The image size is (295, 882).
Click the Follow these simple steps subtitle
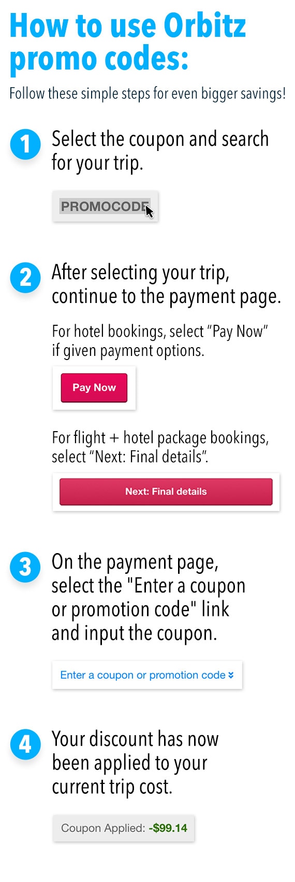pyautogui.click(x=148, y=94)
